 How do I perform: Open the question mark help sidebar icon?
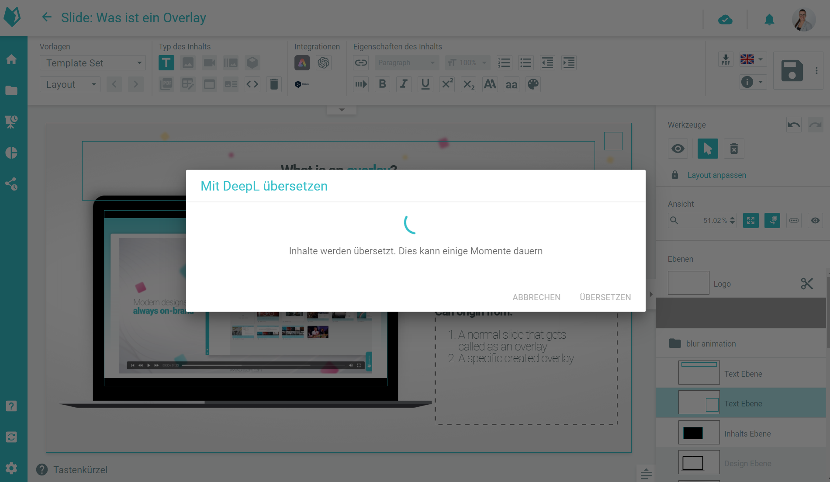pyautogui.click(x=11, y=406)
